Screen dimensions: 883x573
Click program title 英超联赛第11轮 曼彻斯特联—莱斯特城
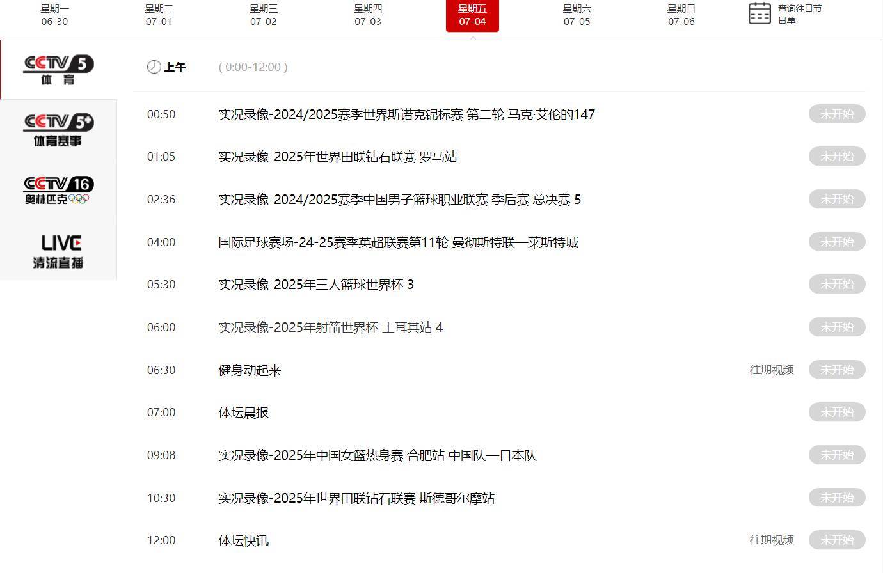click(398, 242)
